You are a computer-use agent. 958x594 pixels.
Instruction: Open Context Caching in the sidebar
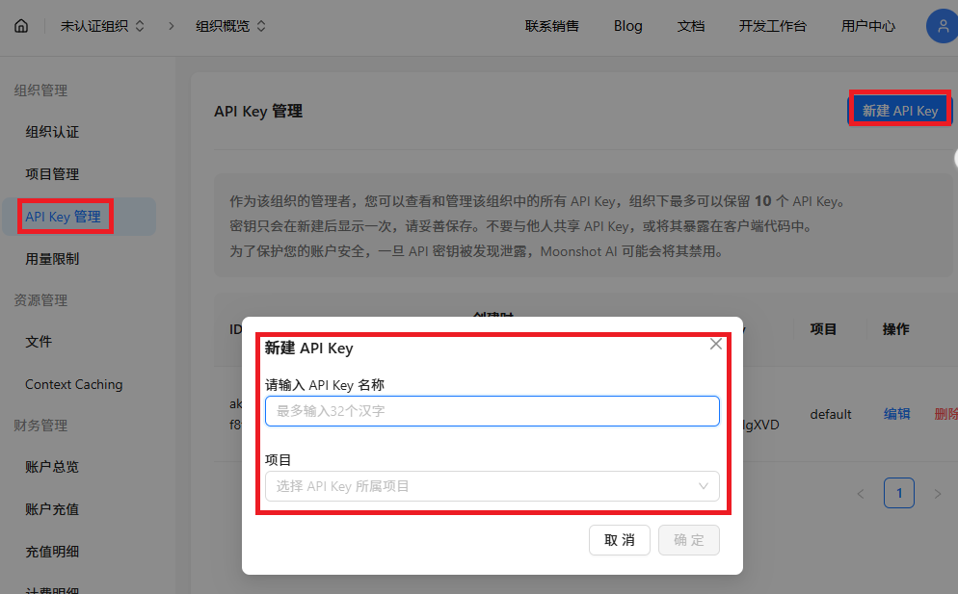[74, 384]
